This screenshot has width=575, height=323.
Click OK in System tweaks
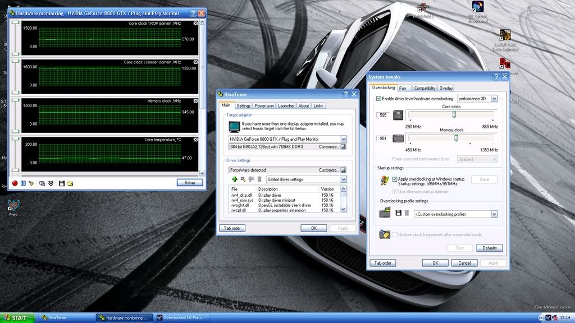435,263
